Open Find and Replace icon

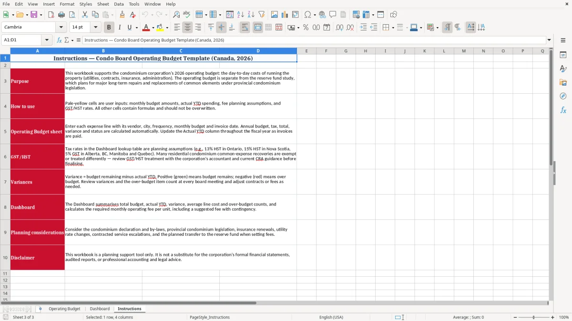(176, 15)
